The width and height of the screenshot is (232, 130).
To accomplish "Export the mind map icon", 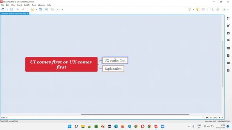I will click(224, 9).
